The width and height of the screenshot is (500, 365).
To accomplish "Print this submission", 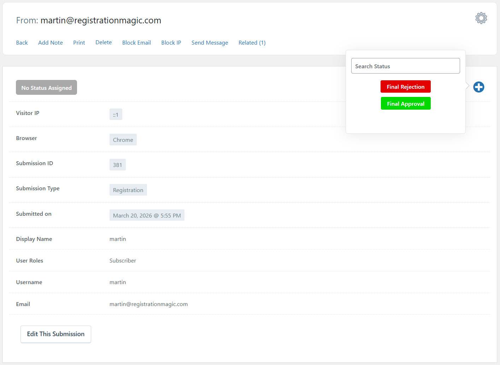I will 79,43.
